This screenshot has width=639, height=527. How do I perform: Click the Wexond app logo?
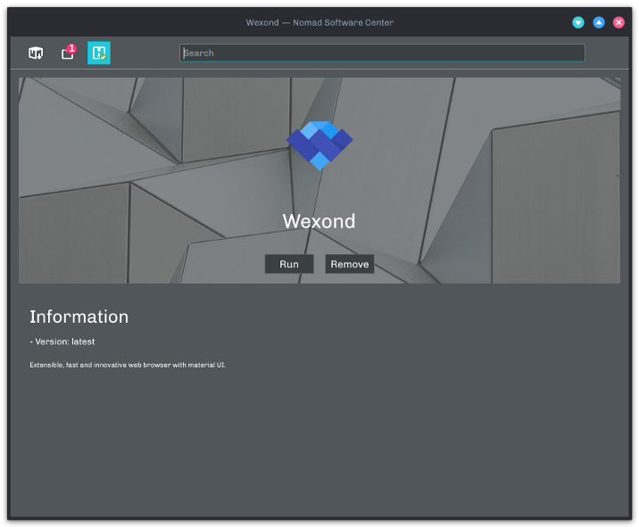pos(319,145)
